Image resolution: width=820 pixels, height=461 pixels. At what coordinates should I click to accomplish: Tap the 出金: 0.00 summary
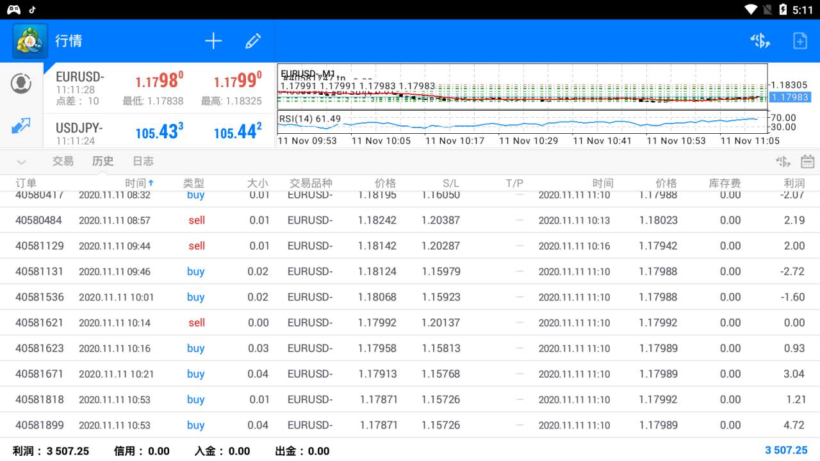[x=302, y=451]
